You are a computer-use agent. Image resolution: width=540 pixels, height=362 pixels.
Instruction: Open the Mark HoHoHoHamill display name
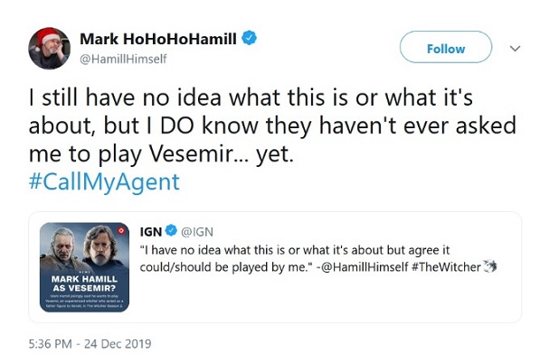coord(158,39)
